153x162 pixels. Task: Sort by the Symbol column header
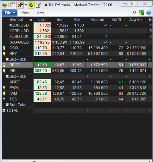(18, 20)
